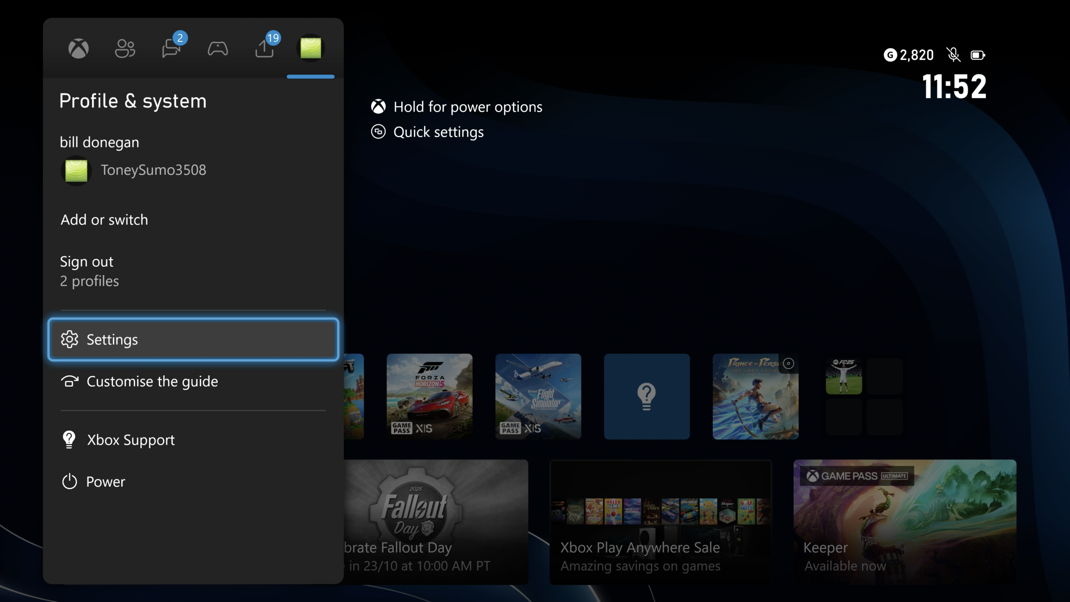This screenshot has height=602, width=1070.
Task: Click the Power icon
Action: coord(69,482)
